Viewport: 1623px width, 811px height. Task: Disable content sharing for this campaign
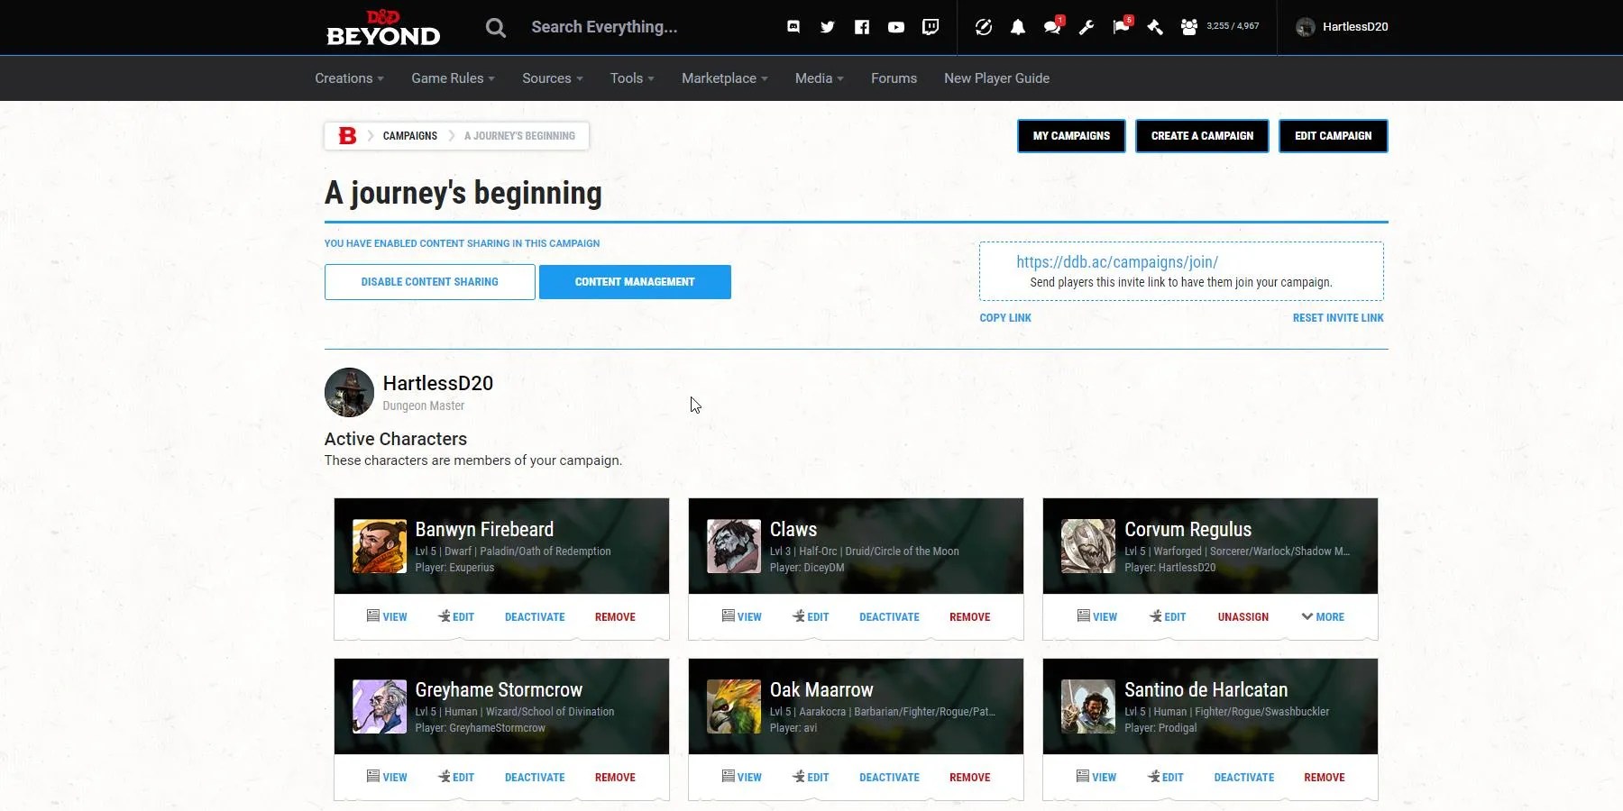point(430,282)
